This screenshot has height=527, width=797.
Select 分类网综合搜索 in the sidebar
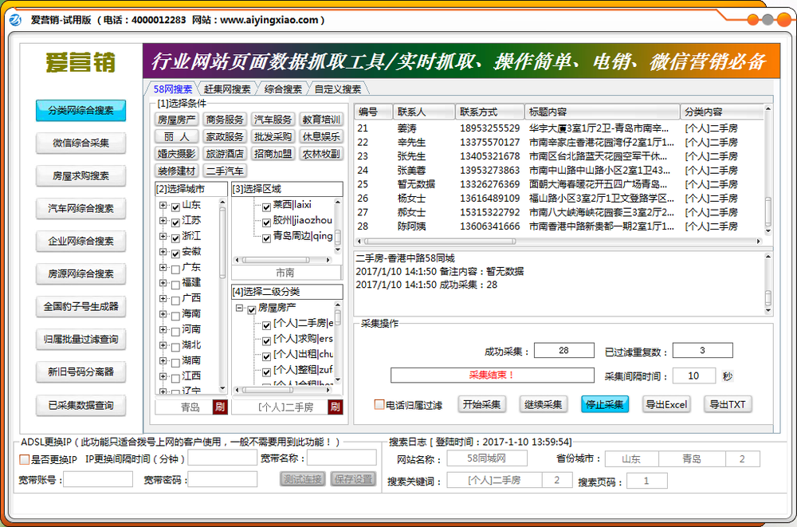coord(80,110)
